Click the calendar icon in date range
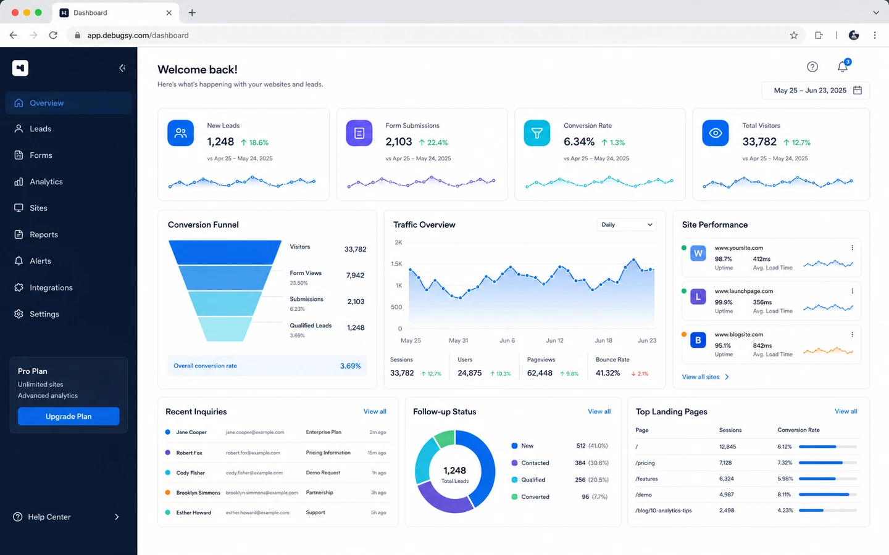The width and height of the screenshot is (889, 555). tap(858, 90)
